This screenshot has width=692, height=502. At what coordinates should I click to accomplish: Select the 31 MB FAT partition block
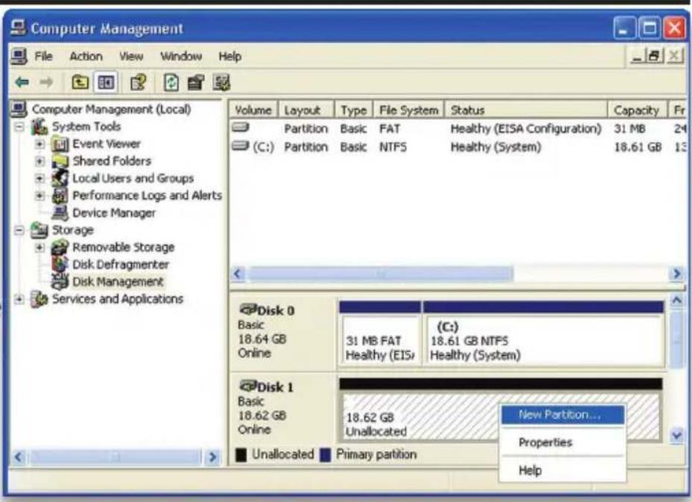click(x=380, y=334)
